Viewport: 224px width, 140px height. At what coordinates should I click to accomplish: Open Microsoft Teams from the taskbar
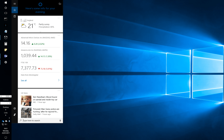click(x=6, y=56)
